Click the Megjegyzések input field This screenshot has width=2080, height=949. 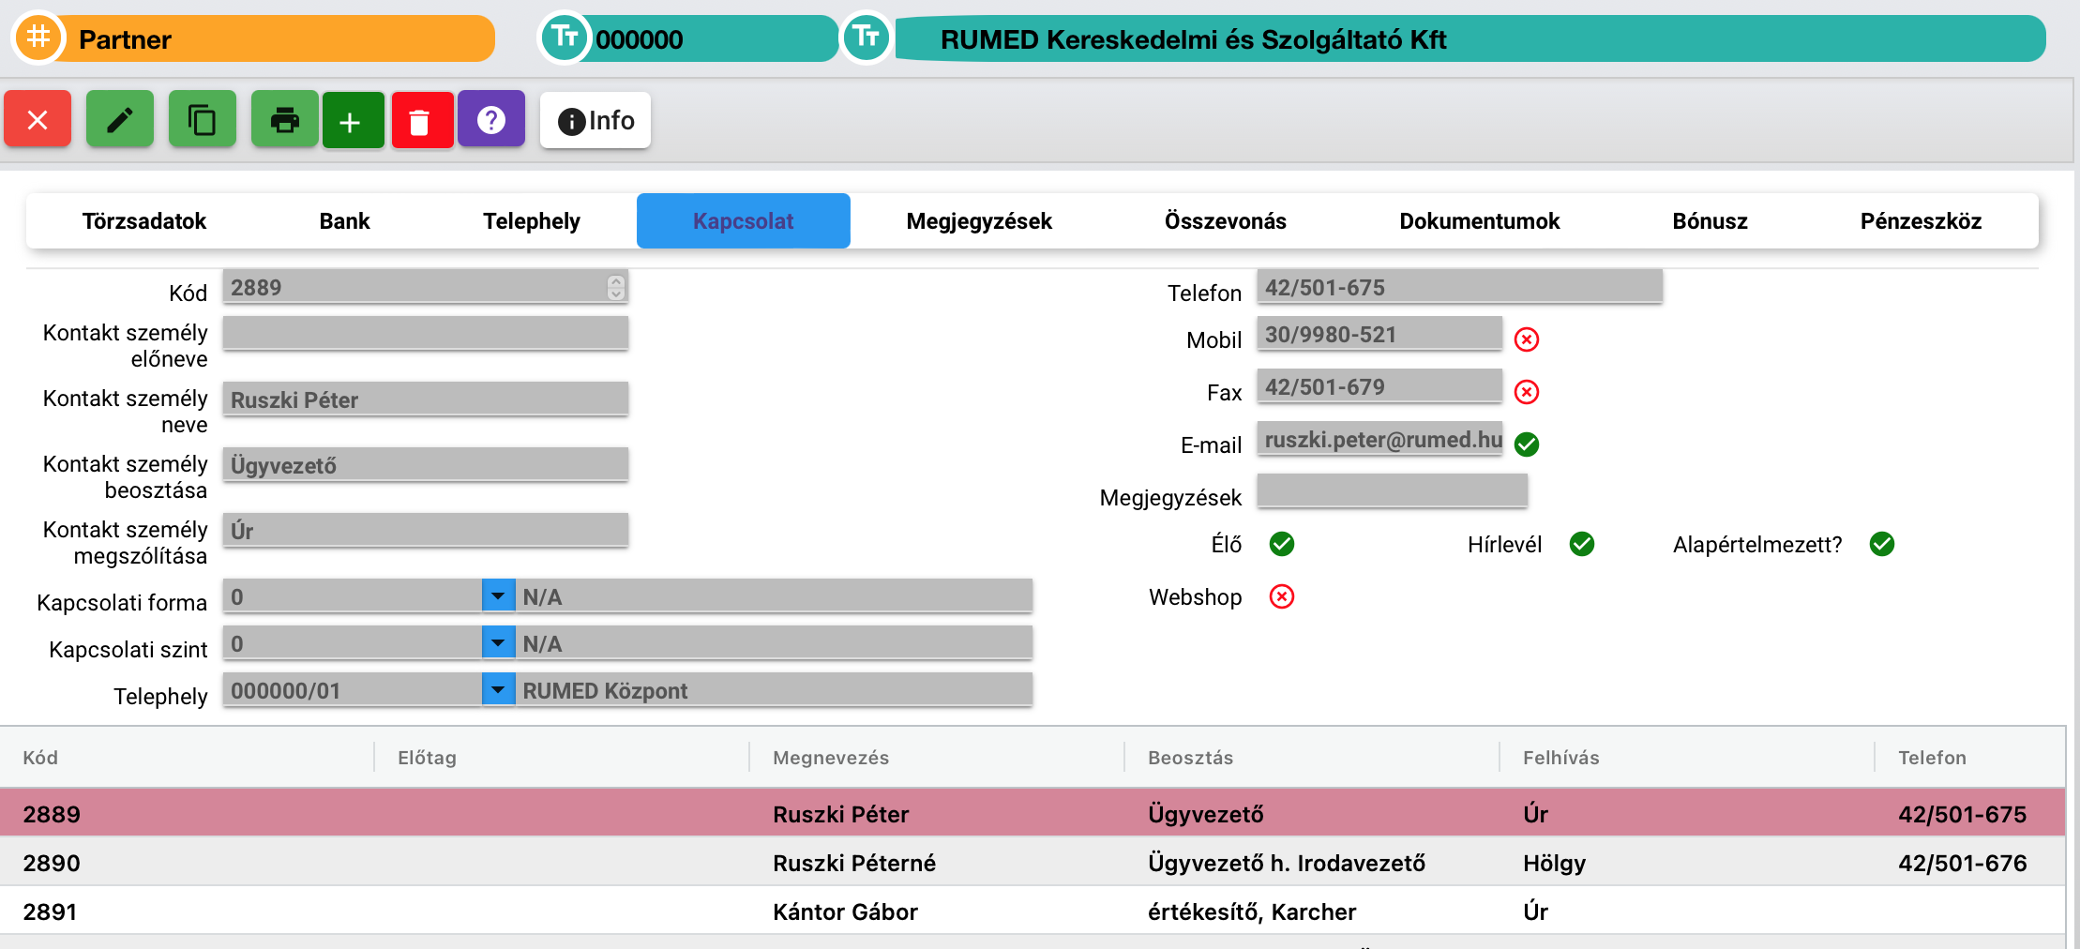(1392, 491)
